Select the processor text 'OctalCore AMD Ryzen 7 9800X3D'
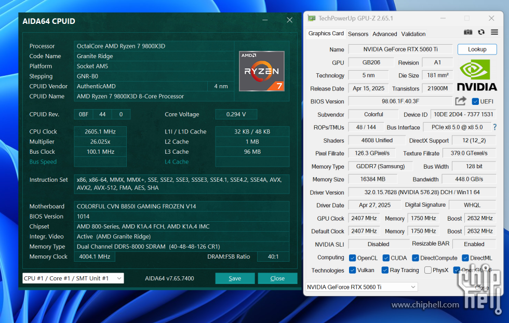The image size is (509, 323). point(121,46)
